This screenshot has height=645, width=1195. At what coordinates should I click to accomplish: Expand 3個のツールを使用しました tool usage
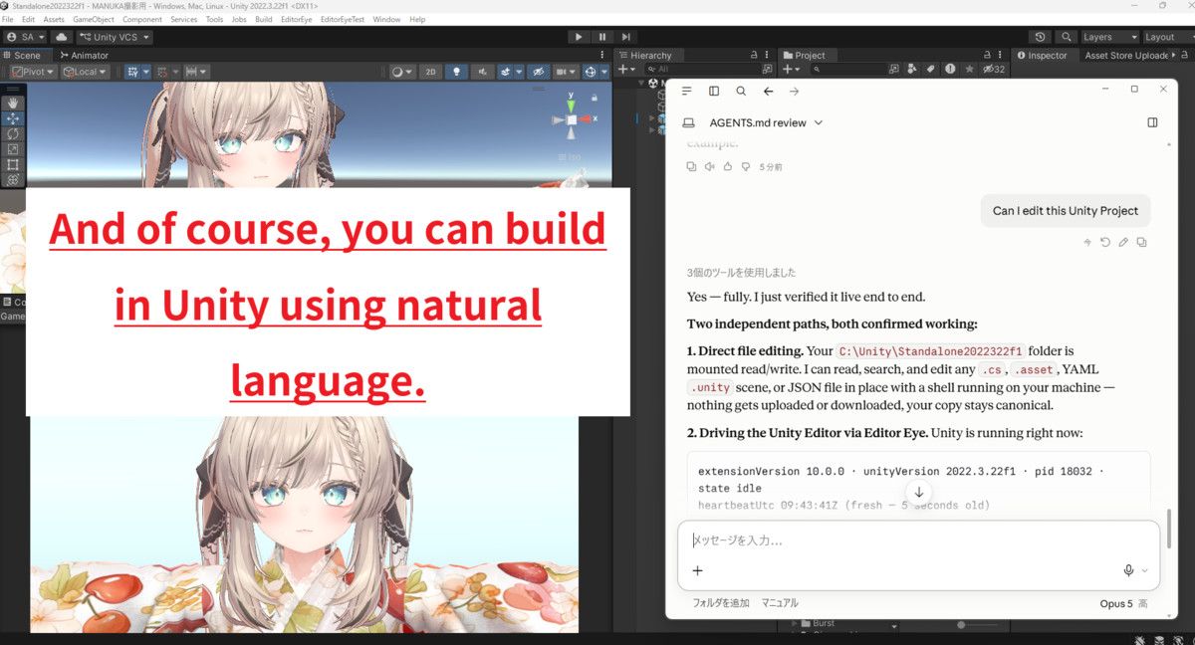coord(741,272)
